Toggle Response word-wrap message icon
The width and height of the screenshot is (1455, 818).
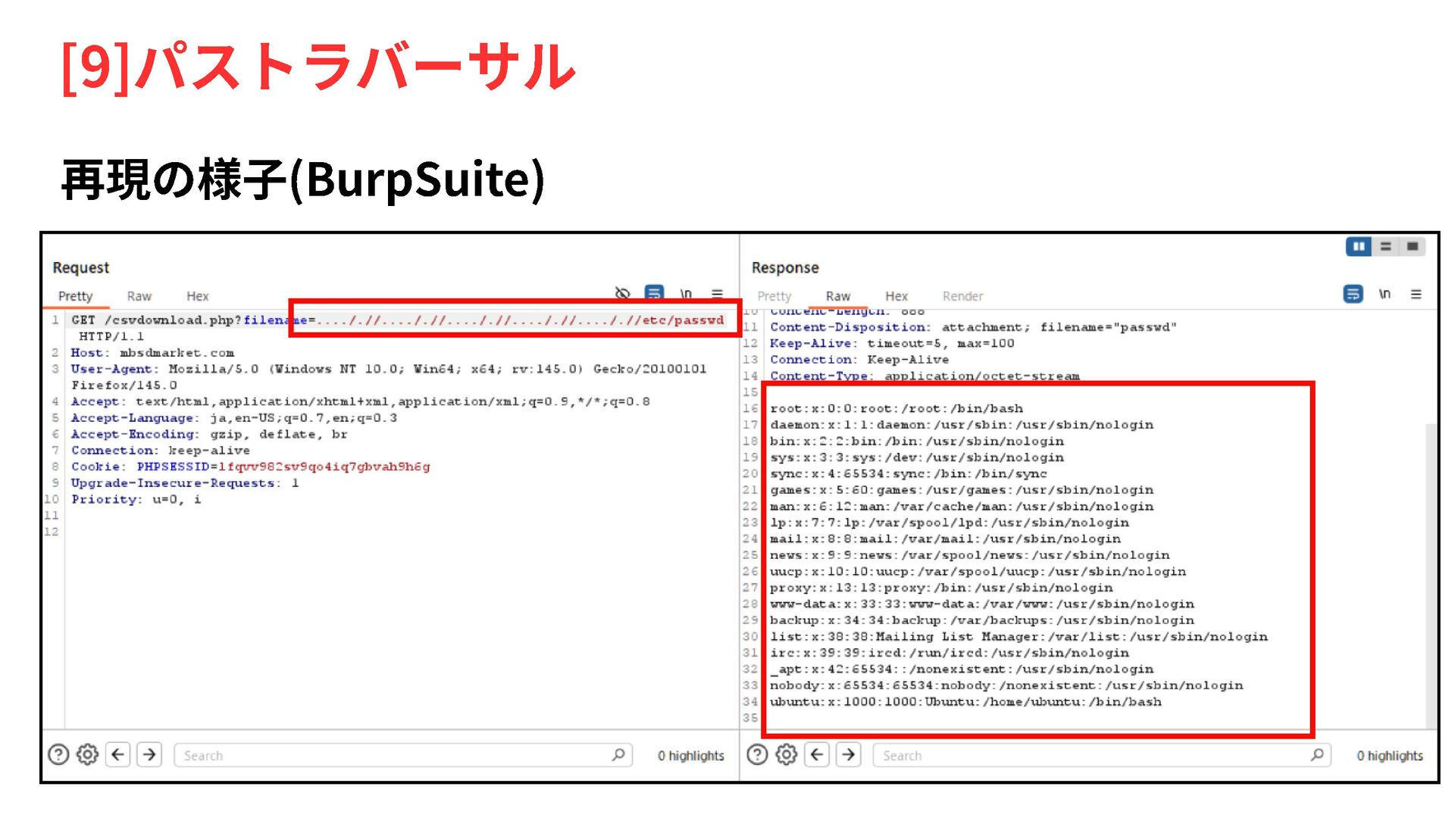[1353, 294]
